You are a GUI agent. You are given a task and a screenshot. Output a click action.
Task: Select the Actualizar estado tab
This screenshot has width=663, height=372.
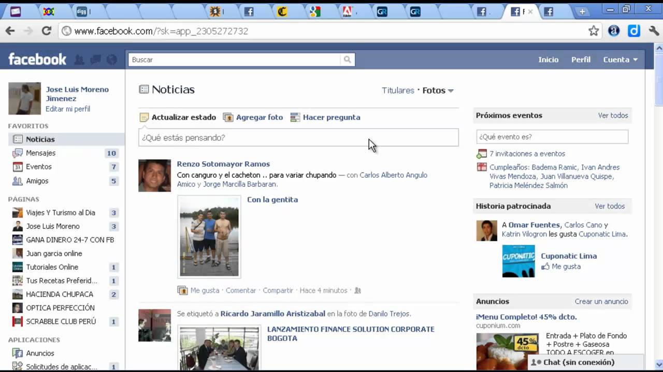tap(178, 117)
